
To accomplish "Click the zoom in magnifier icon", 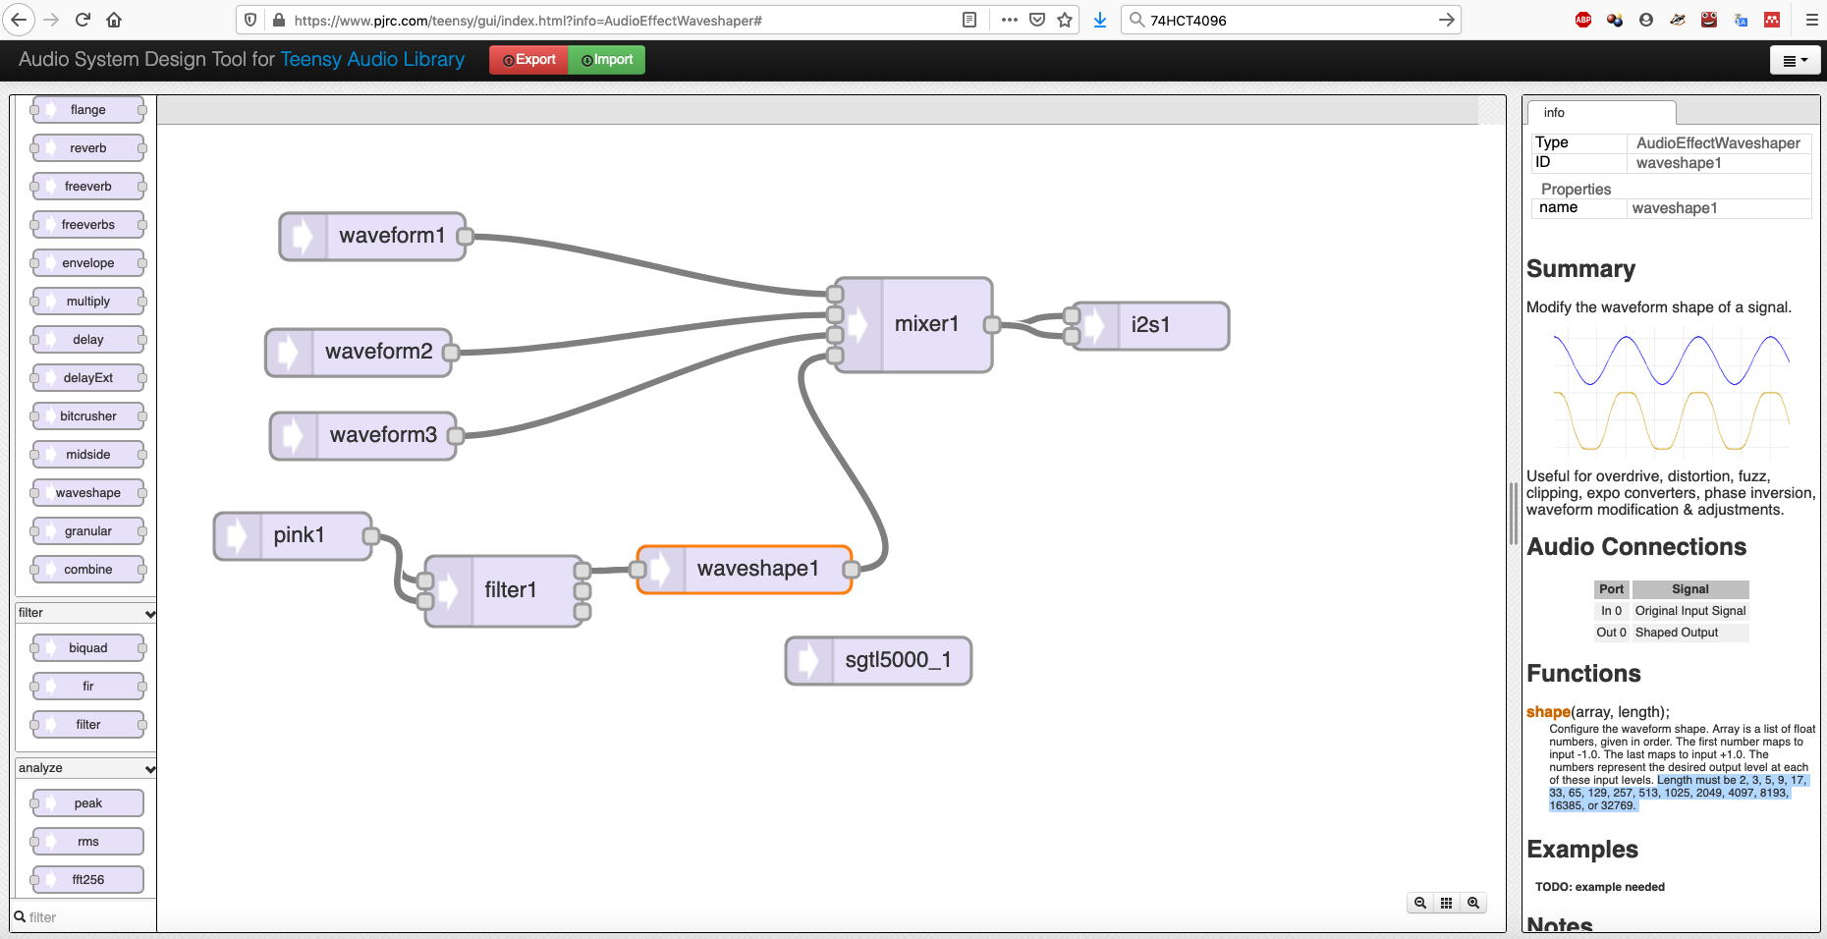I will [1473, 903].
